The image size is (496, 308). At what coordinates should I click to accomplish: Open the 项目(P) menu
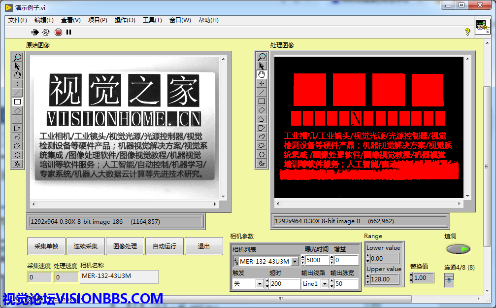coord(98,20)
